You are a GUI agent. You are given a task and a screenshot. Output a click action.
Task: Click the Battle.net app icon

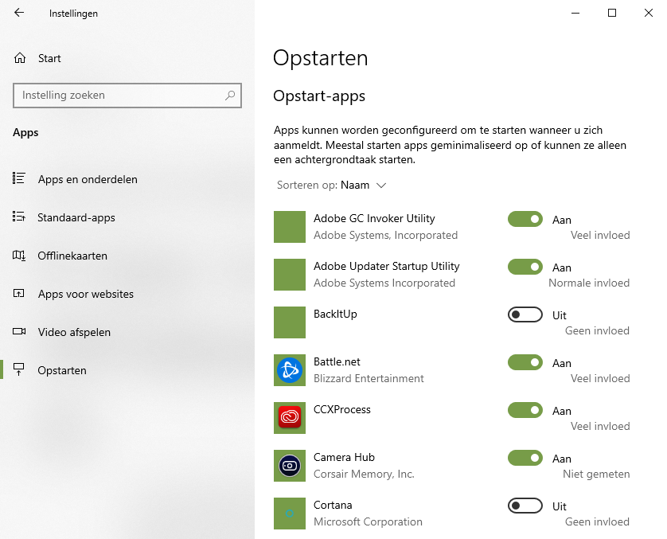point(290,370)
